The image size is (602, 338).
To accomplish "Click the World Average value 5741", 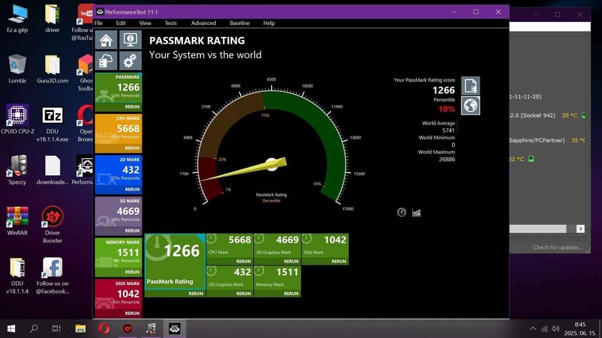I will pyautogui.click(x=448, y=130).
